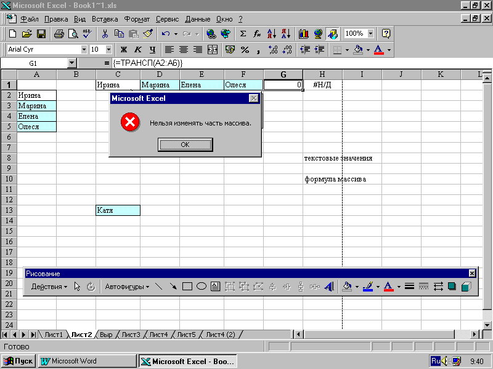Click the Ru language indicator in tray
Viewport: 493px width, 369px height.
click(x=436, y=361)
